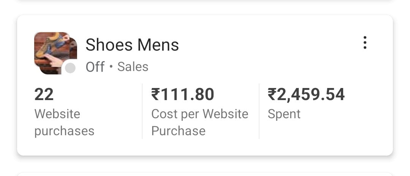Click the 22 website purchases number
Viewport: 410px width, 176px height.
[x=44, y=94]
